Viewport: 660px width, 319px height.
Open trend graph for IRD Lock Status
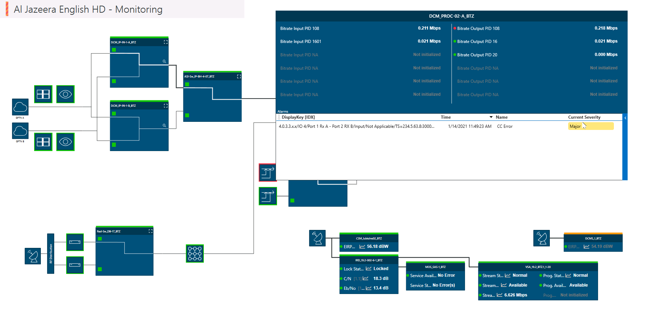pos(369,269)
